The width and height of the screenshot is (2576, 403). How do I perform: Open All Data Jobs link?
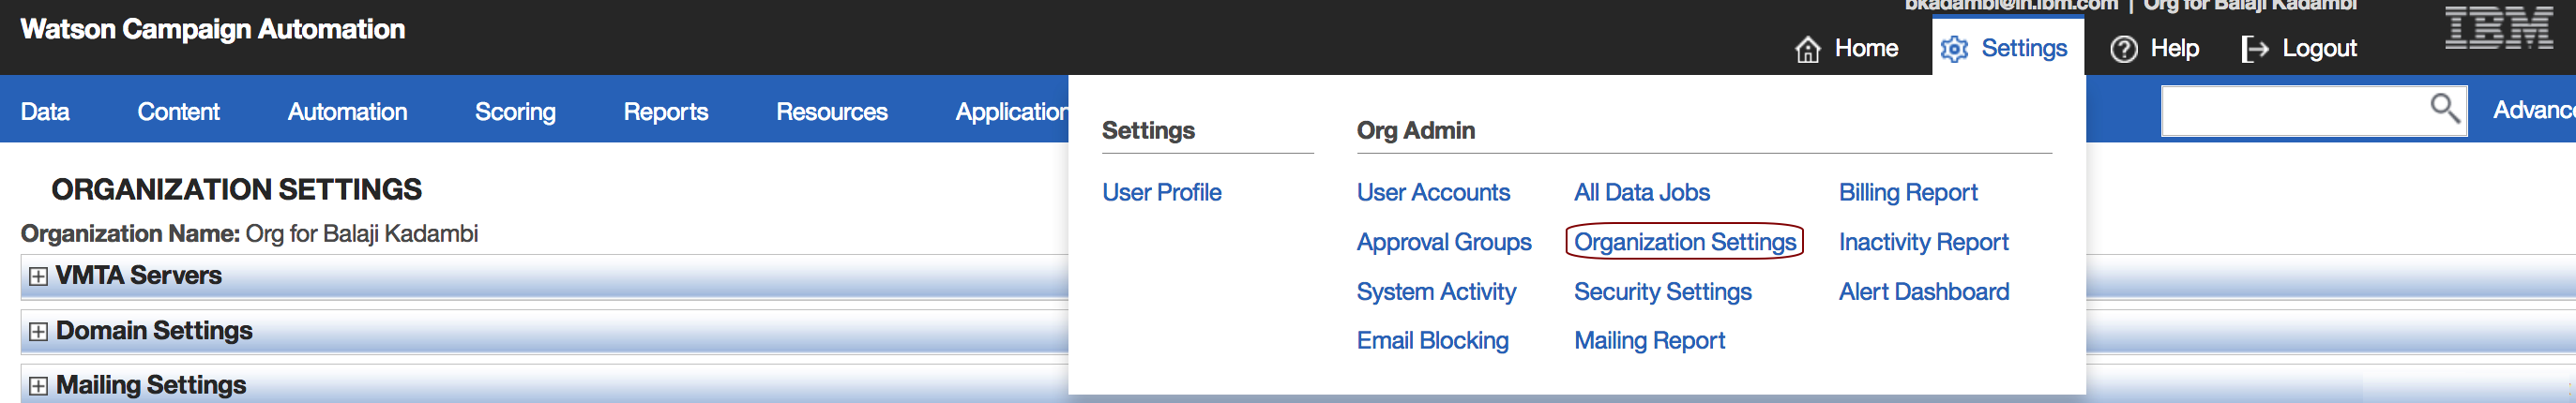coord(1642,192)
